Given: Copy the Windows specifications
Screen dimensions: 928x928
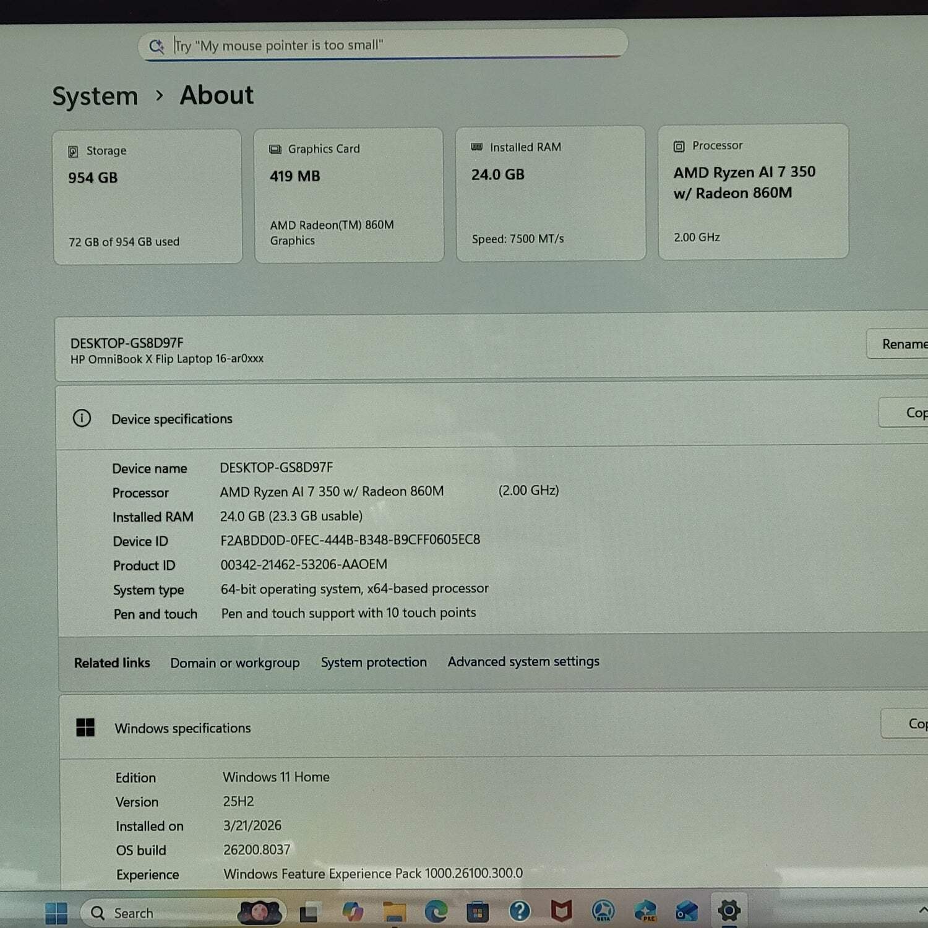Looking at the screenshot, I should 904,724.
